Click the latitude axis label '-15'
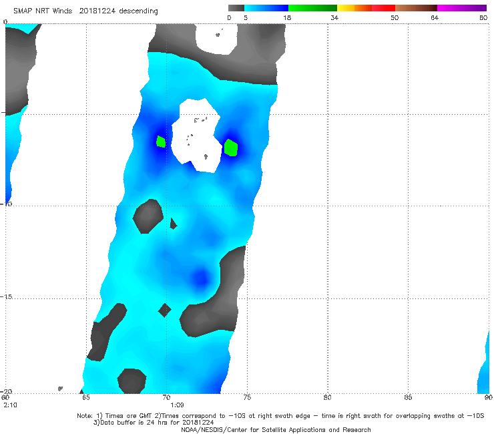Screen dimensions: 494x434 click(6, 296)
